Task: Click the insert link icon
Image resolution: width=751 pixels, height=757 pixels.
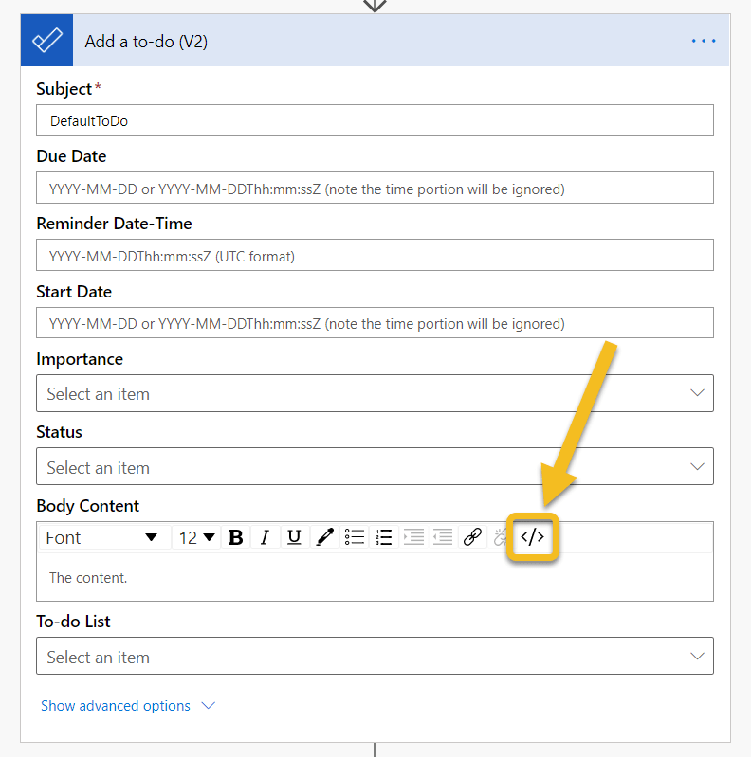Action: click(x=472, y=537)
